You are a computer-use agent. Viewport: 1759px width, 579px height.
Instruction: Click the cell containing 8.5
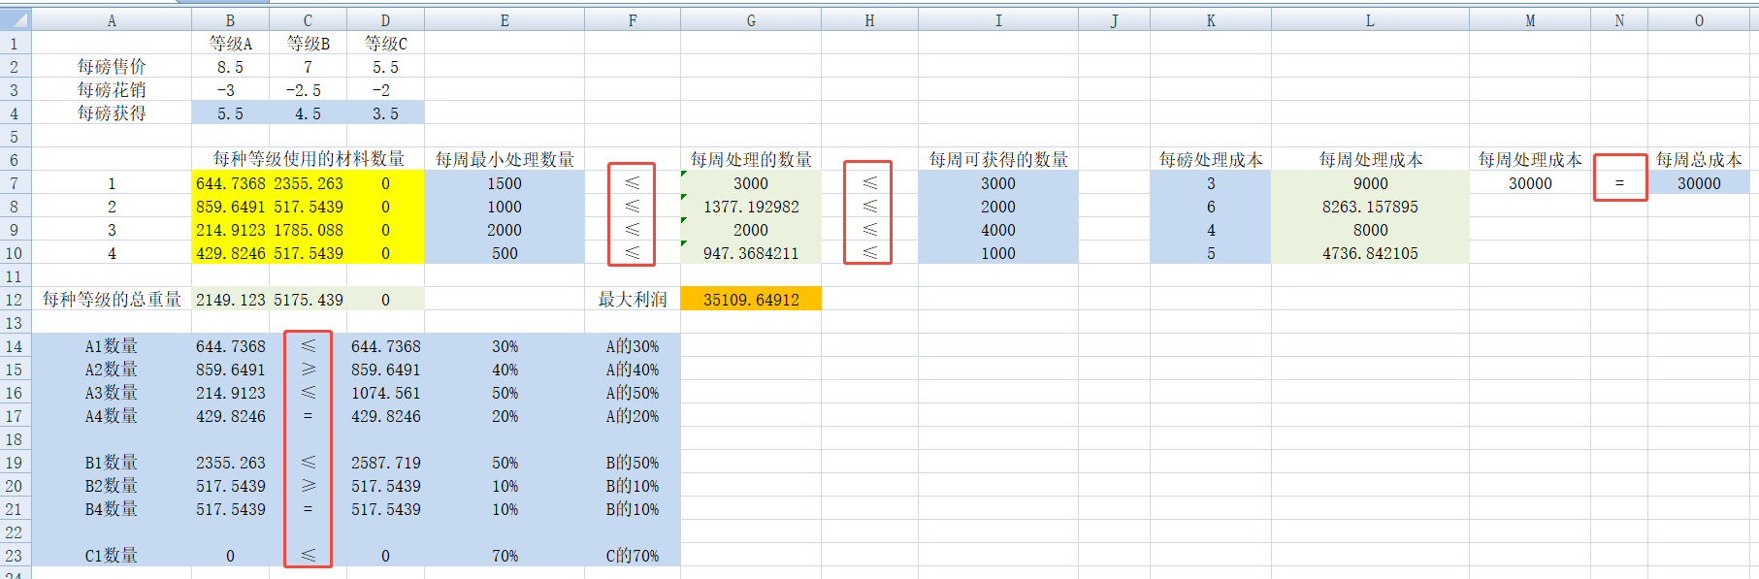tap(231, 67)
